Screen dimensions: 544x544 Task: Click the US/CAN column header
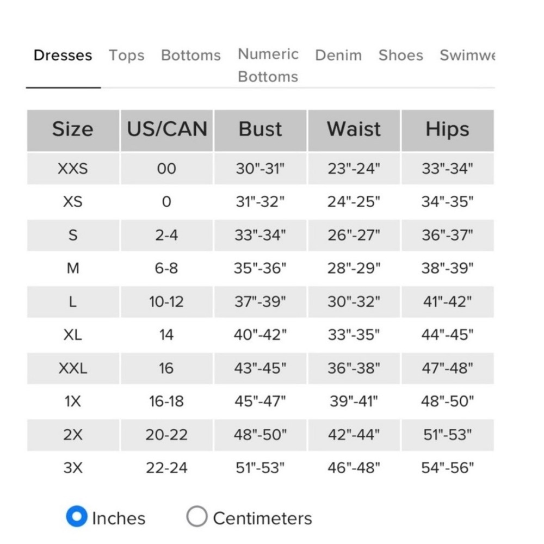166,129
